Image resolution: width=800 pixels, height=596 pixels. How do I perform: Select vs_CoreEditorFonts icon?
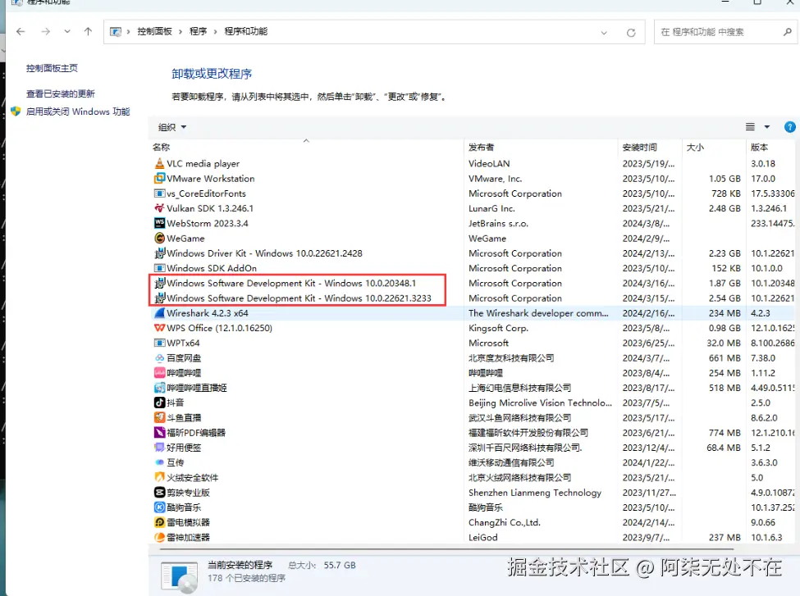click(160, 193)
